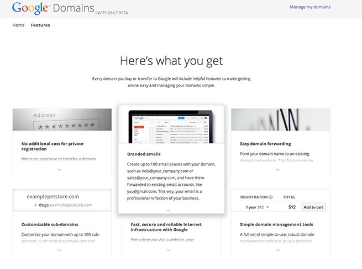Image resolution: width=362 pixels, height=269 pixels.
Task: Click the examplepetstore.com text
Action: pyautogui.click(x=53, y=196)
